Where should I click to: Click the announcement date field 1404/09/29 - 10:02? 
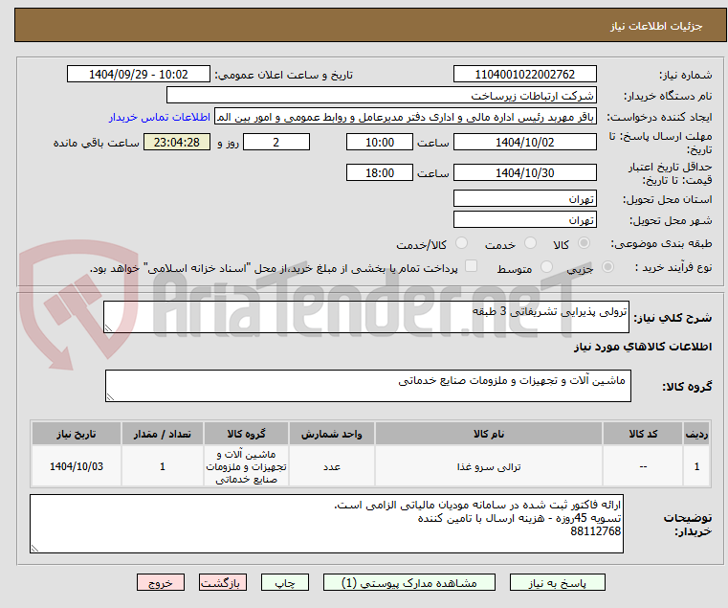(x=139, y=75)
